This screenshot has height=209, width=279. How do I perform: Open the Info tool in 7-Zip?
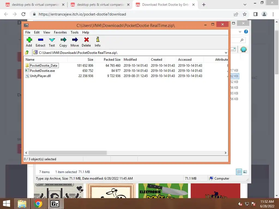(x=98, y=42)
